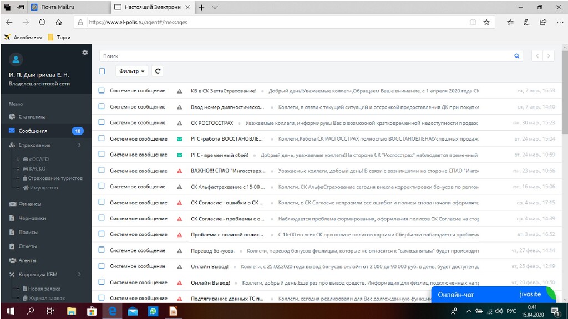Viewport: 568px width, 319px height.
Task: Go to the browser home page icon
Action: [59, 22]
